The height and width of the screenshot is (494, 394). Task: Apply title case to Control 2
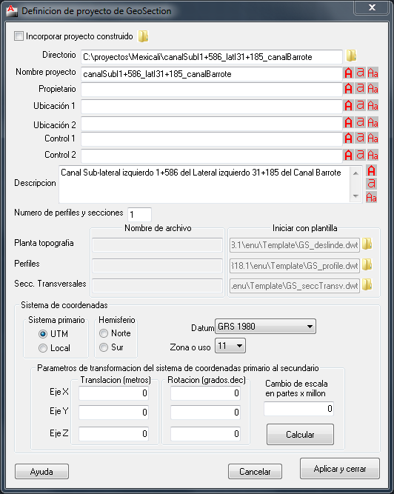pyautogui.click(x=373, y=155)
